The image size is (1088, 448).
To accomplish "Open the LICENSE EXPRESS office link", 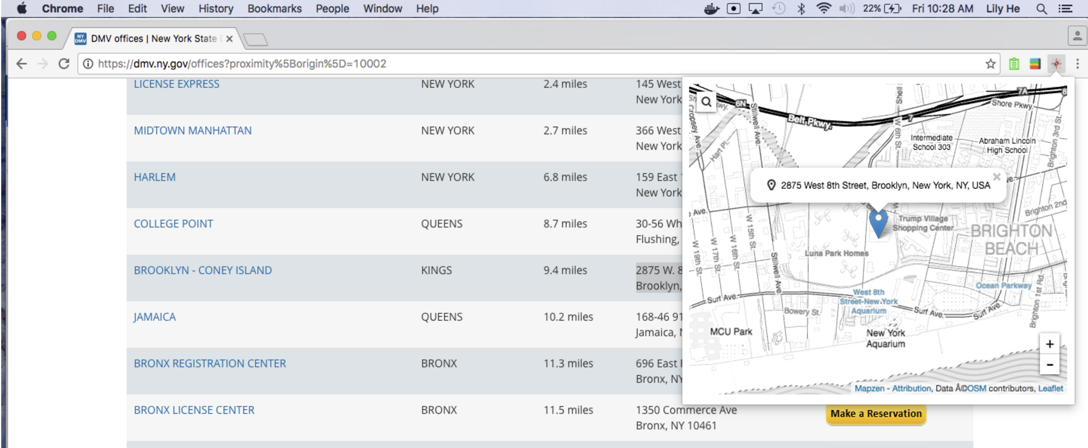I will pos(177,84).
